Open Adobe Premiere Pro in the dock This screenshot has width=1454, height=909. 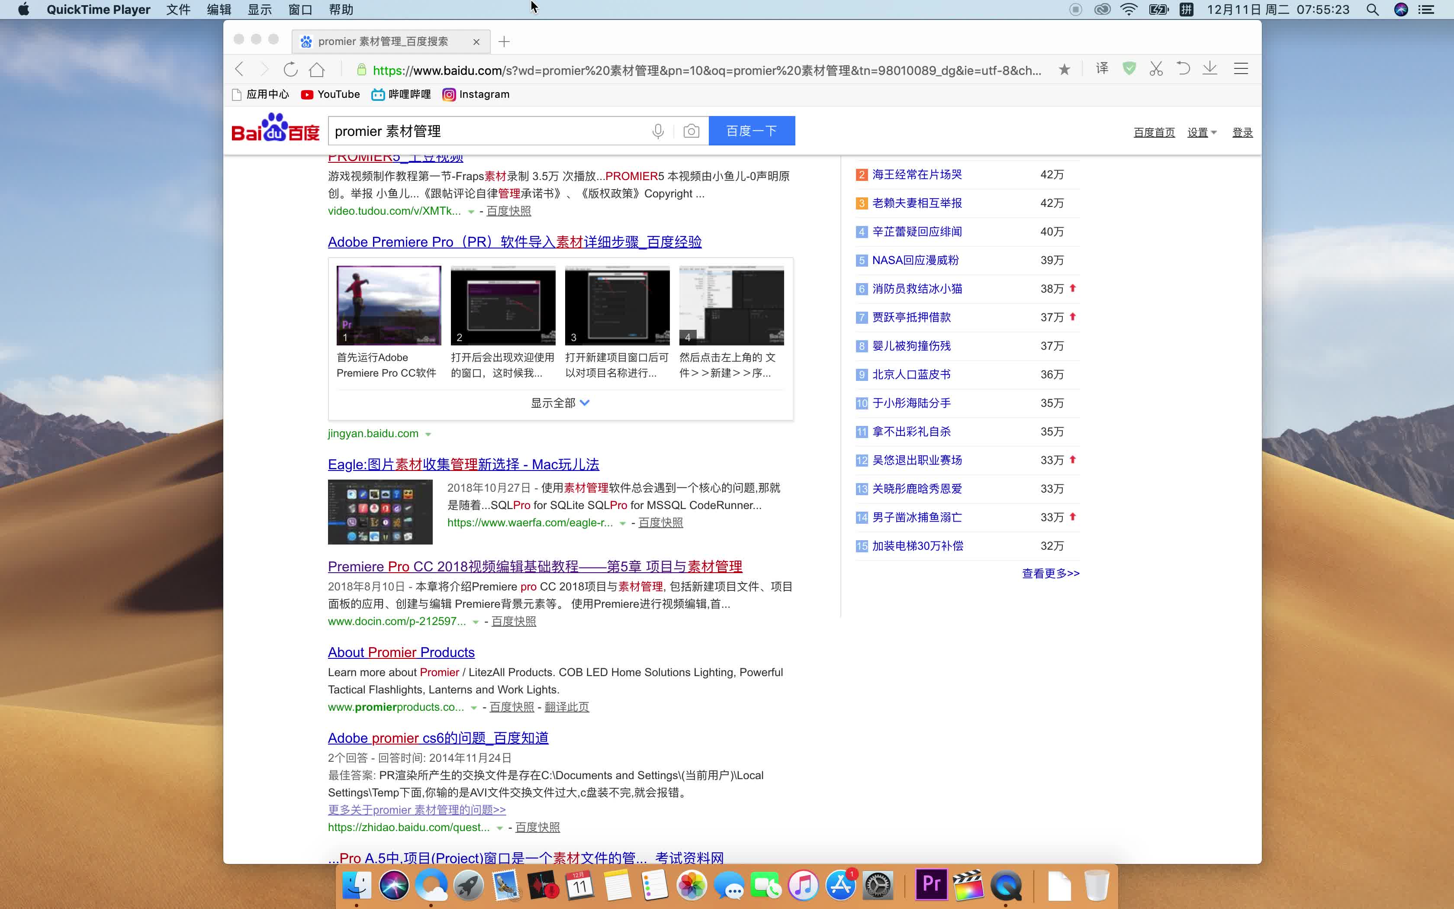click(x=931, y=884)
